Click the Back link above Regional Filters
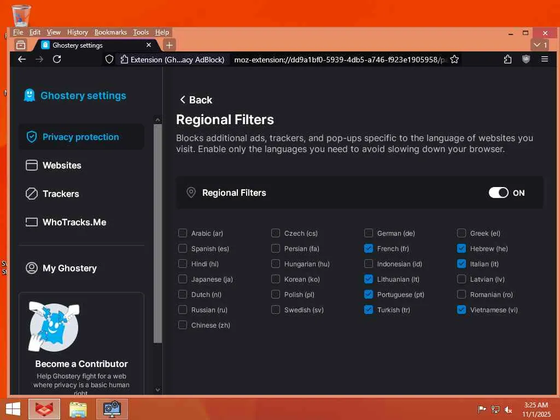The width and height of the screenshot is (560, 420). coord(196,100)
